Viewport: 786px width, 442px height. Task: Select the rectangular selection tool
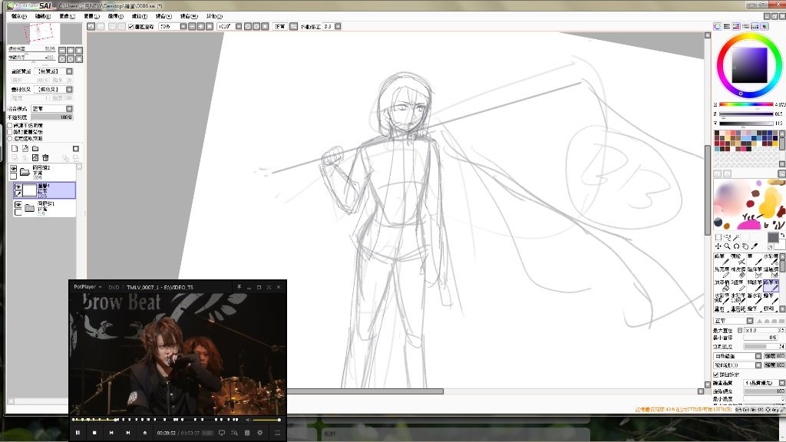[718, 238]
